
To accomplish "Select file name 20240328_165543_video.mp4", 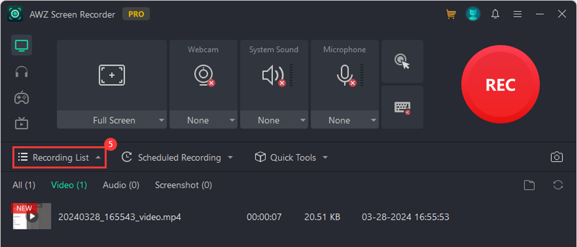I will 120,217.
